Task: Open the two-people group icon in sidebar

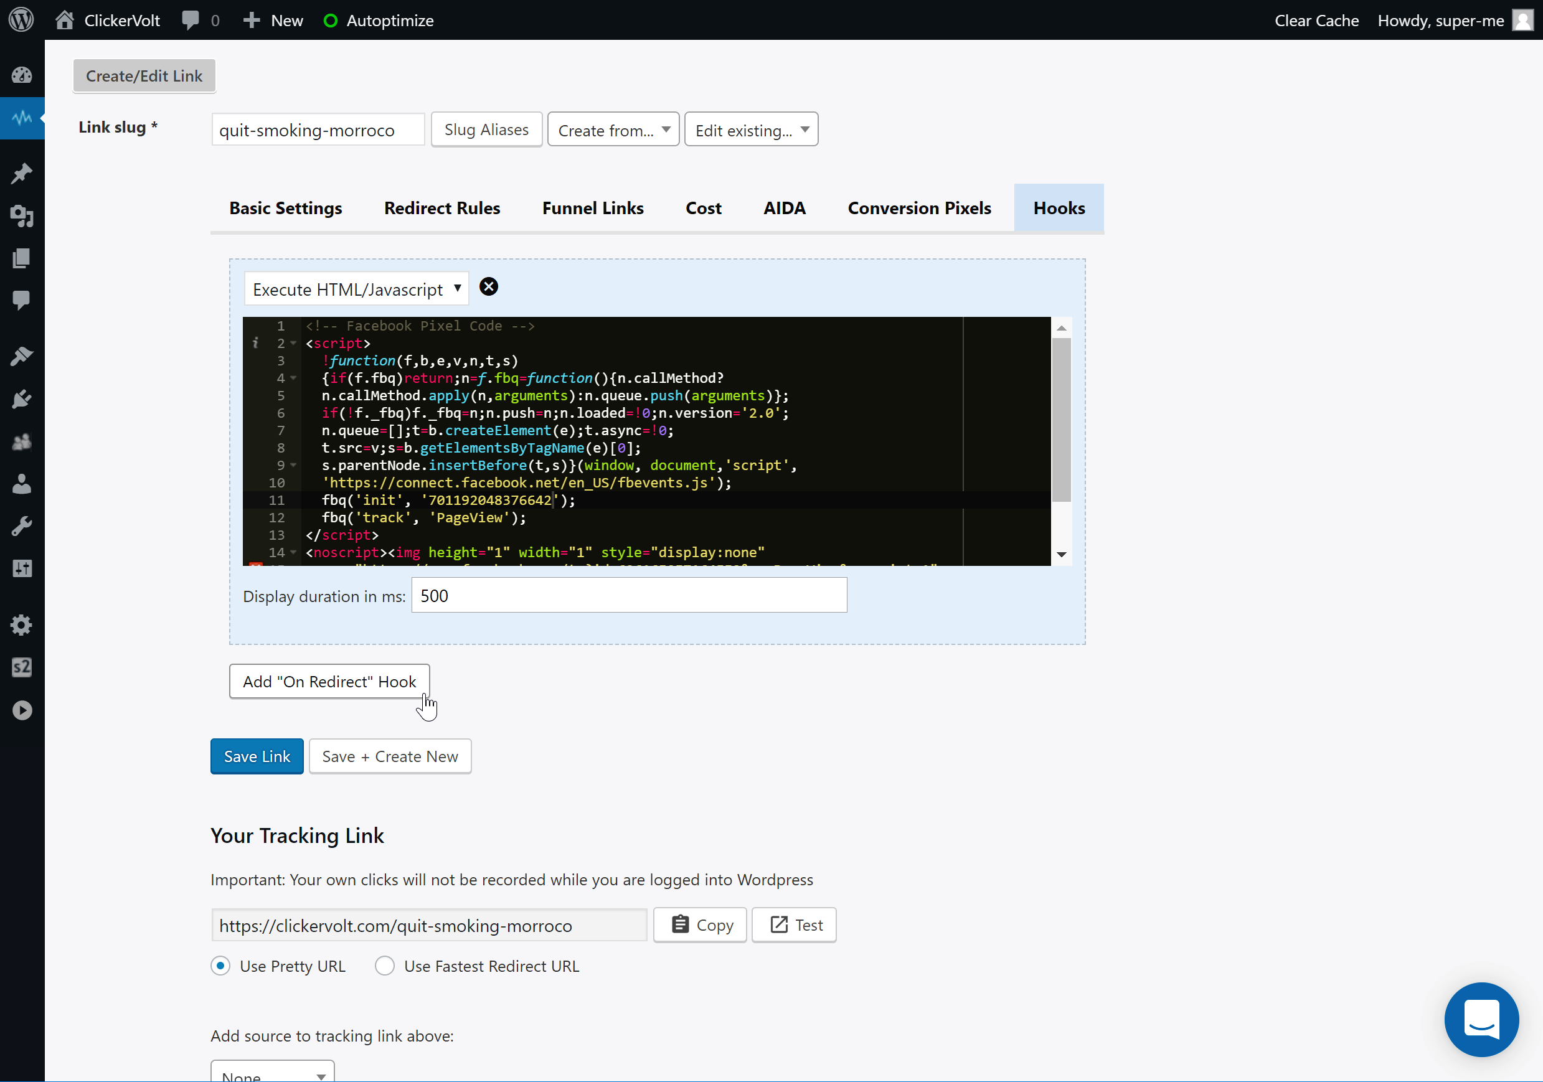Action: (22, 441)
